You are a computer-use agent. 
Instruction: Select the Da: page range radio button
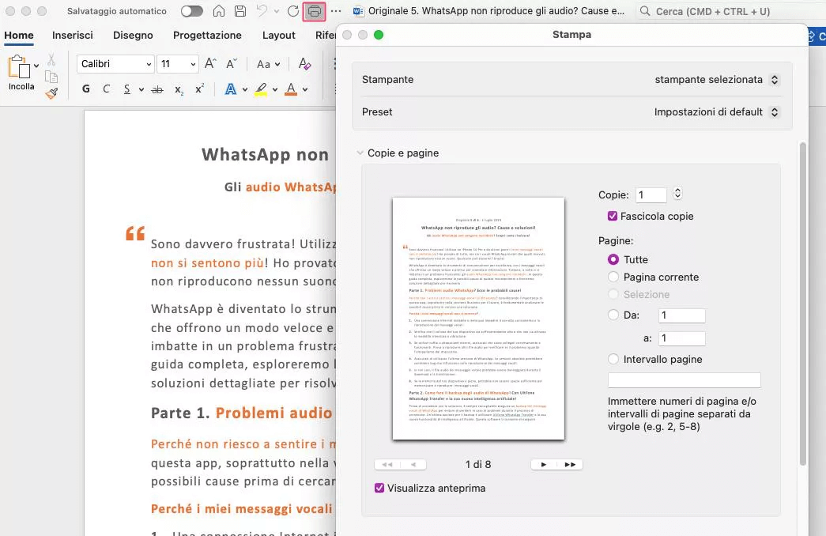(x=613, y=315)
